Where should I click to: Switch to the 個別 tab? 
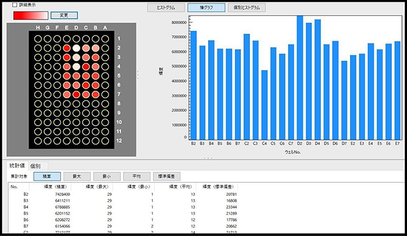point(35,166)
